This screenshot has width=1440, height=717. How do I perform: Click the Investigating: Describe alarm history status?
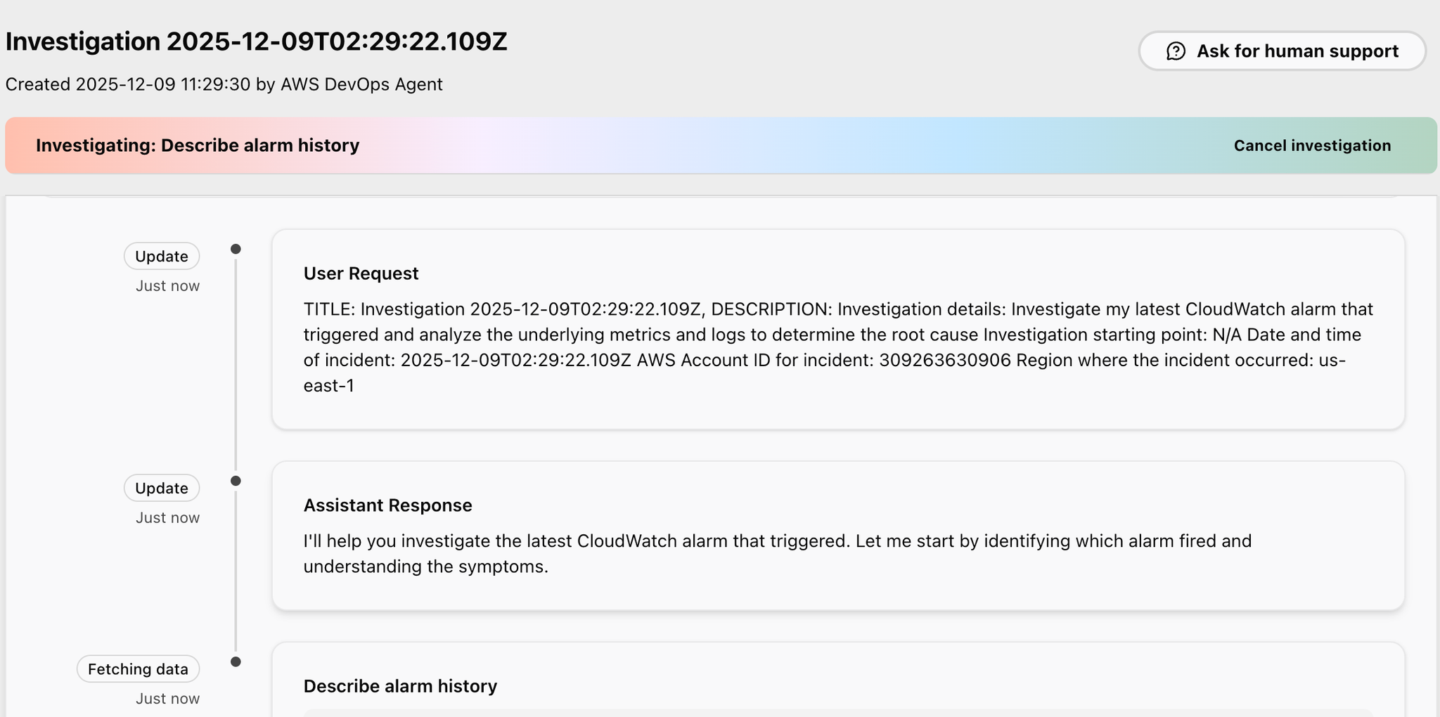[198, 146]
